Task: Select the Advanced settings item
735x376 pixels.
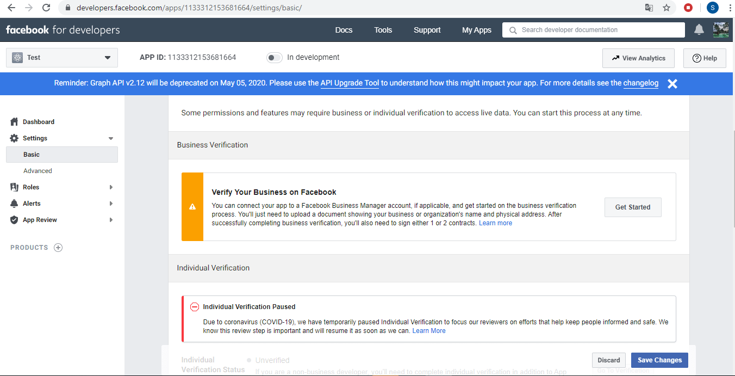Action: (x=38, y=171)
